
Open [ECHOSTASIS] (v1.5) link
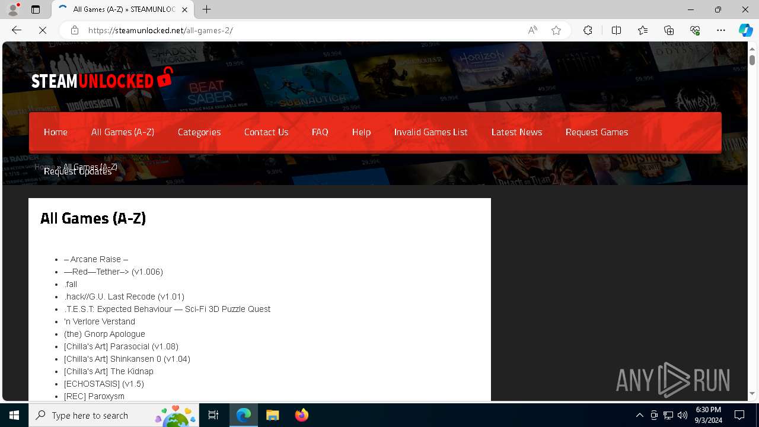point(104,384)
